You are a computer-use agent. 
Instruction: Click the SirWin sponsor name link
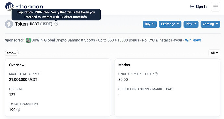[x=37, y=40]
